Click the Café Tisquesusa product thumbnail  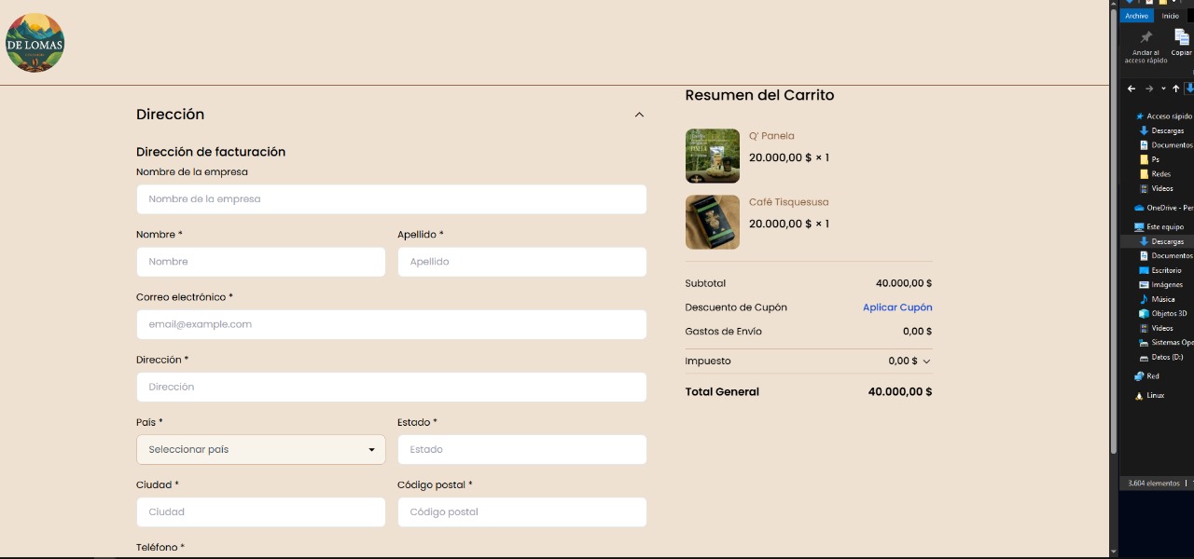click(712, 222)
